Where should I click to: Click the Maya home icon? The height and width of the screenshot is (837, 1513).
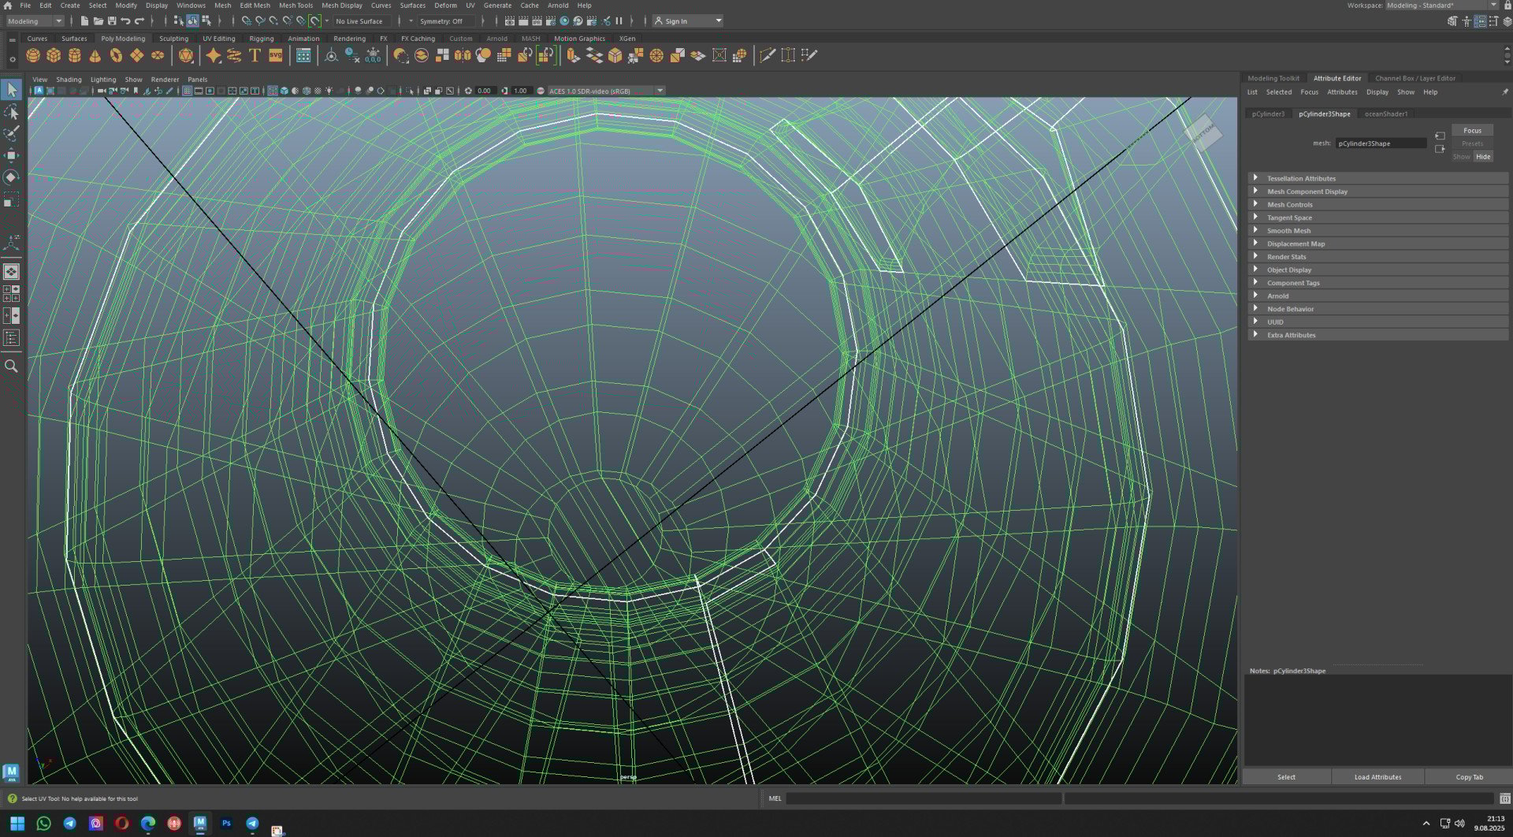click(x=8, y=6)
